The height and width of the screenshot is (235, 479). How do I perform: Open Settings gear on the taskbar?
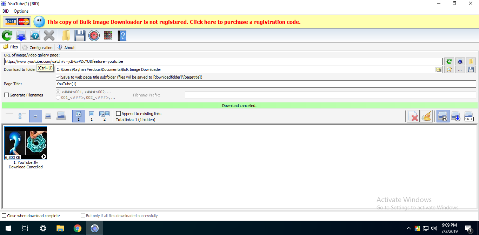(43, 228)
